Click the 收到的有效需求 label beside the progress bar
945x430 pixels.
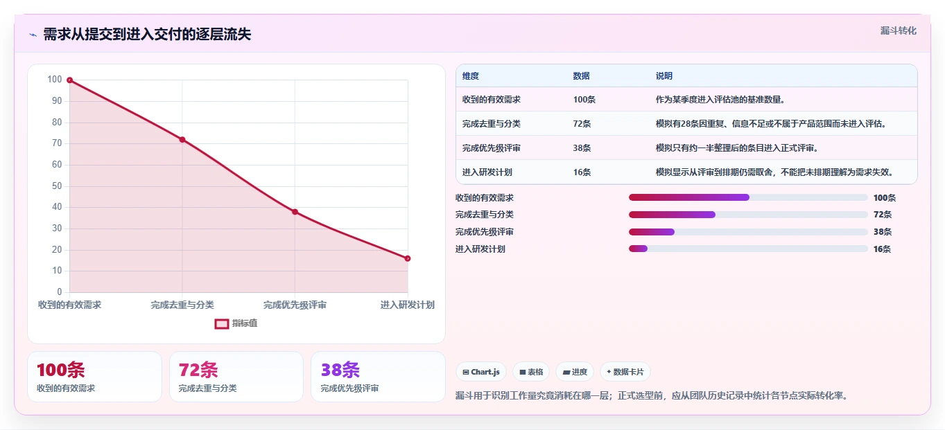point(485,198)
